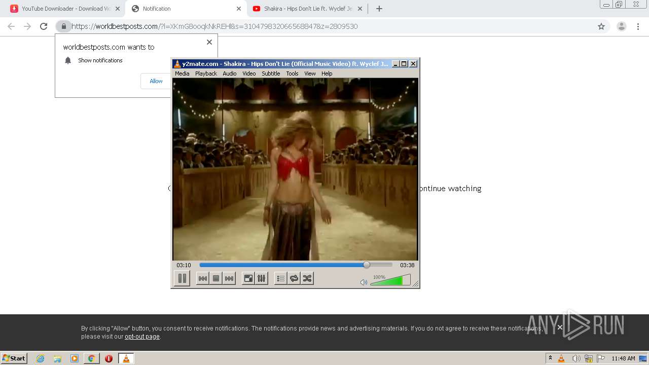Viewport: 649px width, 365px height.
Task: Toggle shuffle mode in VLC
Action: (307, 278)
